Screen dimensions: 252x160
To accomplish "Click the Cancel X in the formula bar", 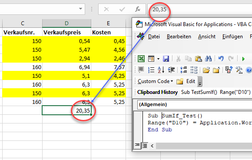I will pos(106,9).
